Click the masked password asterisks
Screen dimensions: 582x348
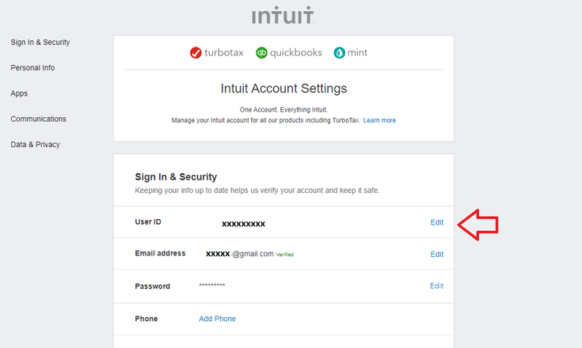click(212, 285)
